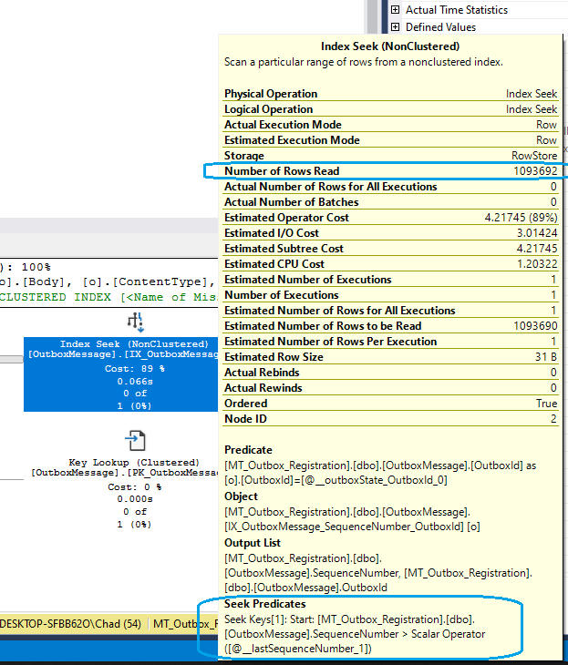568x665 pixels.
Task: Click the Output List section heading
Action: tap(253, 543)
